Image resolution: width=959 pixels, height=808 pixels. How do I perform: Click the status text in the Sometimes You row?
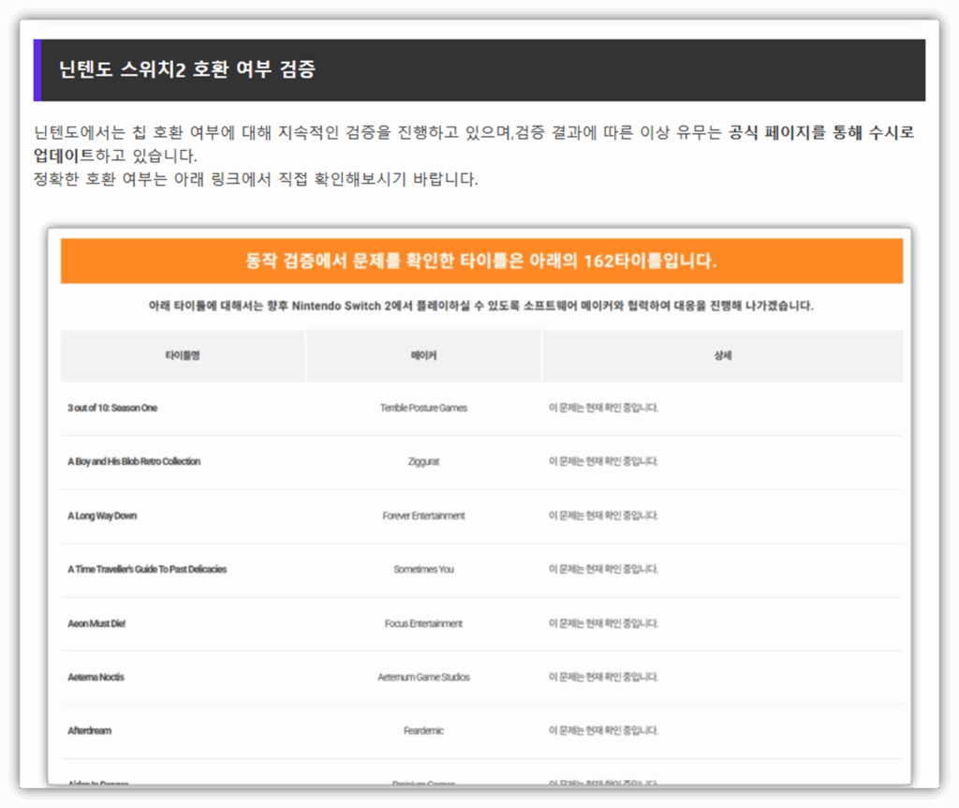pos(603,569)
